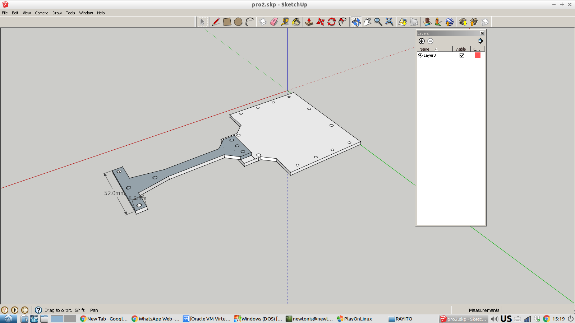Activate the Tape Measure tool
The width and height of the screenshot is (575, 323).
coord(285,22)
